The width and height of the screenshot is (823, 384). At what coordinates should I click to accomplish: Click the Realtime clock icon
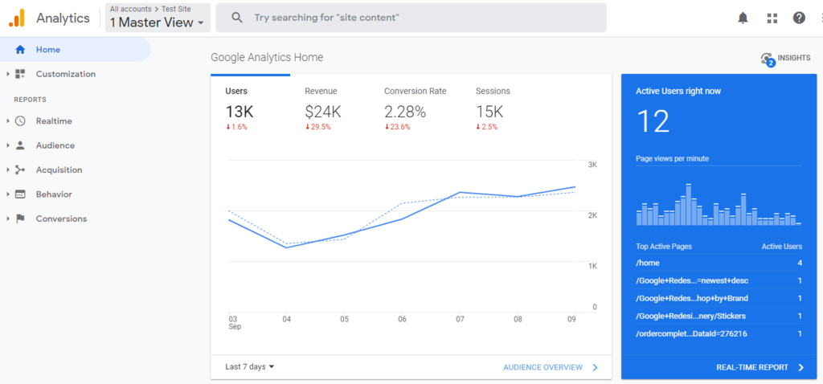tap(20, 121)
